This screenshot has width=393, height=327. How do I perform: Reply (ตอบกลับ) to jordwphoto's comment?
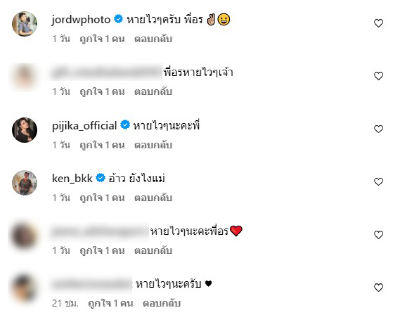click(153, 39)
